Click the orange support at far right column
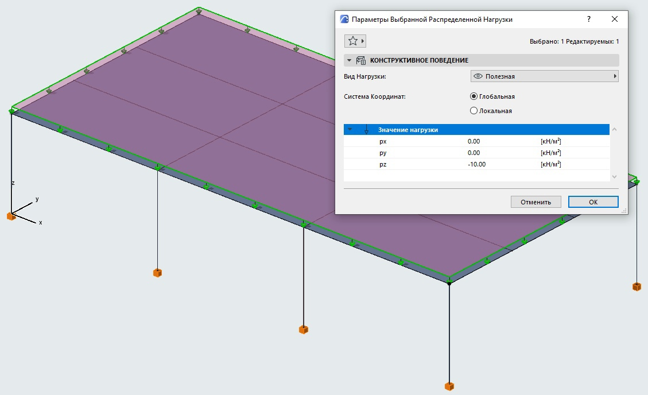This screenshot has width=648, height=395. pyautogui.click(x=637, y=286)
